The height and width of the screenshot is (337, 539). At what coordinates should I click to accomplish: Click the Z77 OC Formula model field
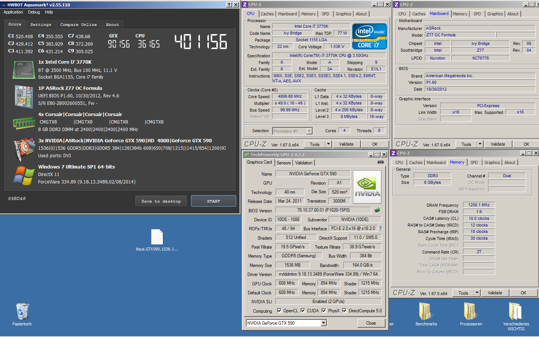tap(460, 35)
